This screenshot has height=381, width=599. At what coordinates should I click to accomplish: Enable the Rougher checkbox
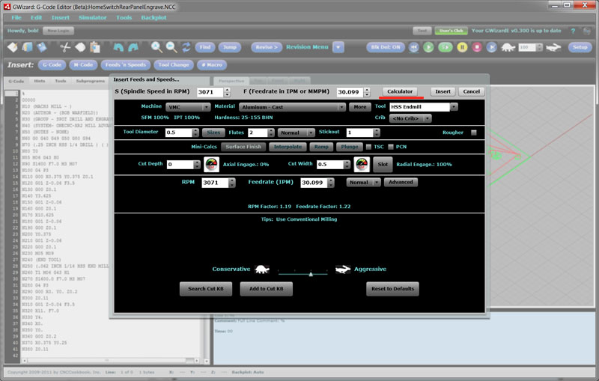click(473, 132)
